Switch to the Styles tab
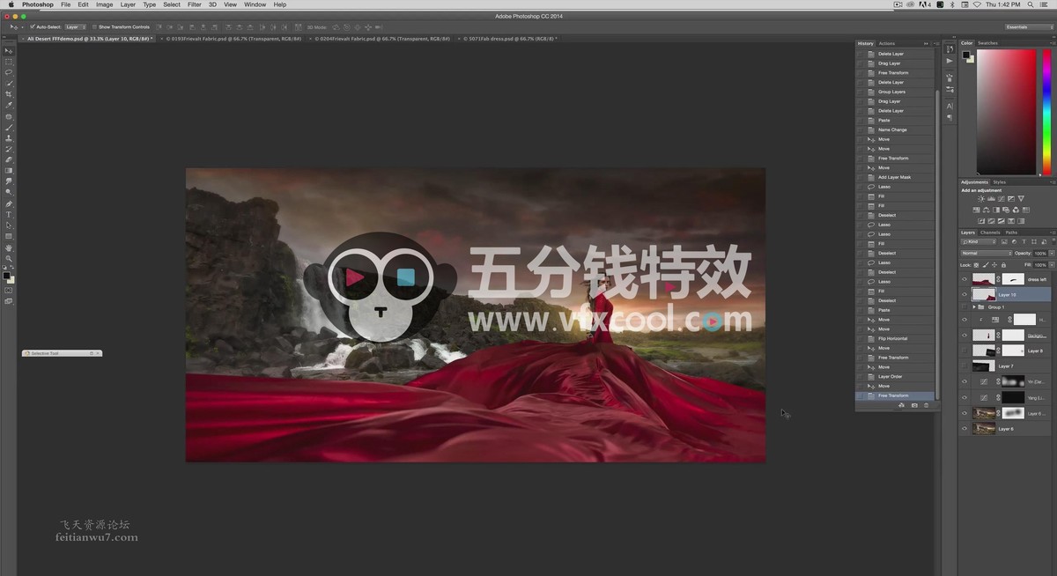 999,182
